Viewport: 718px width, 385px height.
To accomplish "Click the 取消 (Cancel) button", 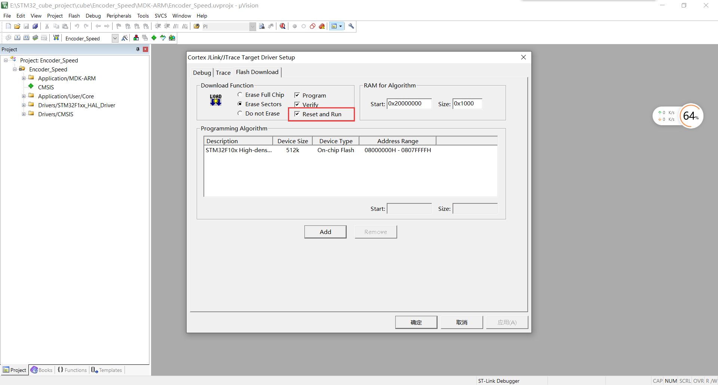I will coord(462,322).
